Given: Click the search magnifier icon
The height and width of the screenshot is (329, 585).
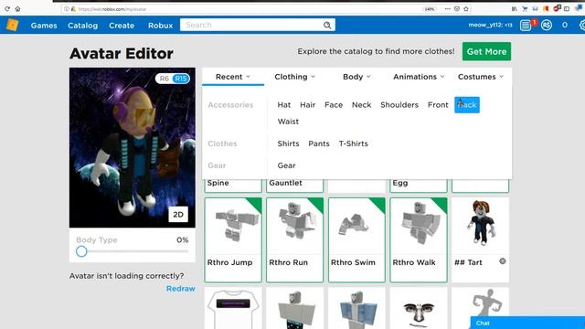Looking at the screenshot, I should point(327,25).
